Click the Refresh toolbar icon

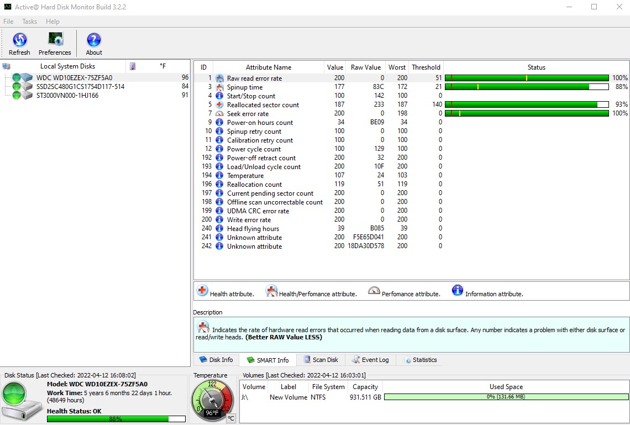pyautogui.click(x=19, y=40)
